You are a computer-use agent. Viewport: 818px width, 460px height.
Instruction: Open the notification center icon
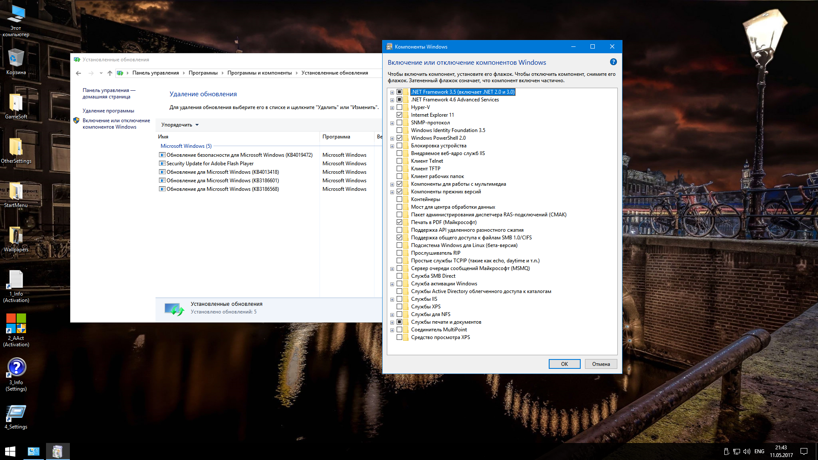click(804, 451)
